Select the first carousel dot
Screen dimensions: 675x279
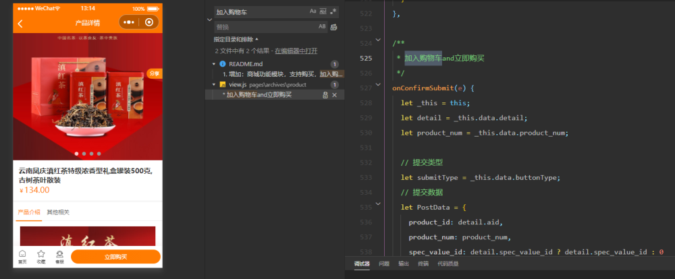coord(77,154)
